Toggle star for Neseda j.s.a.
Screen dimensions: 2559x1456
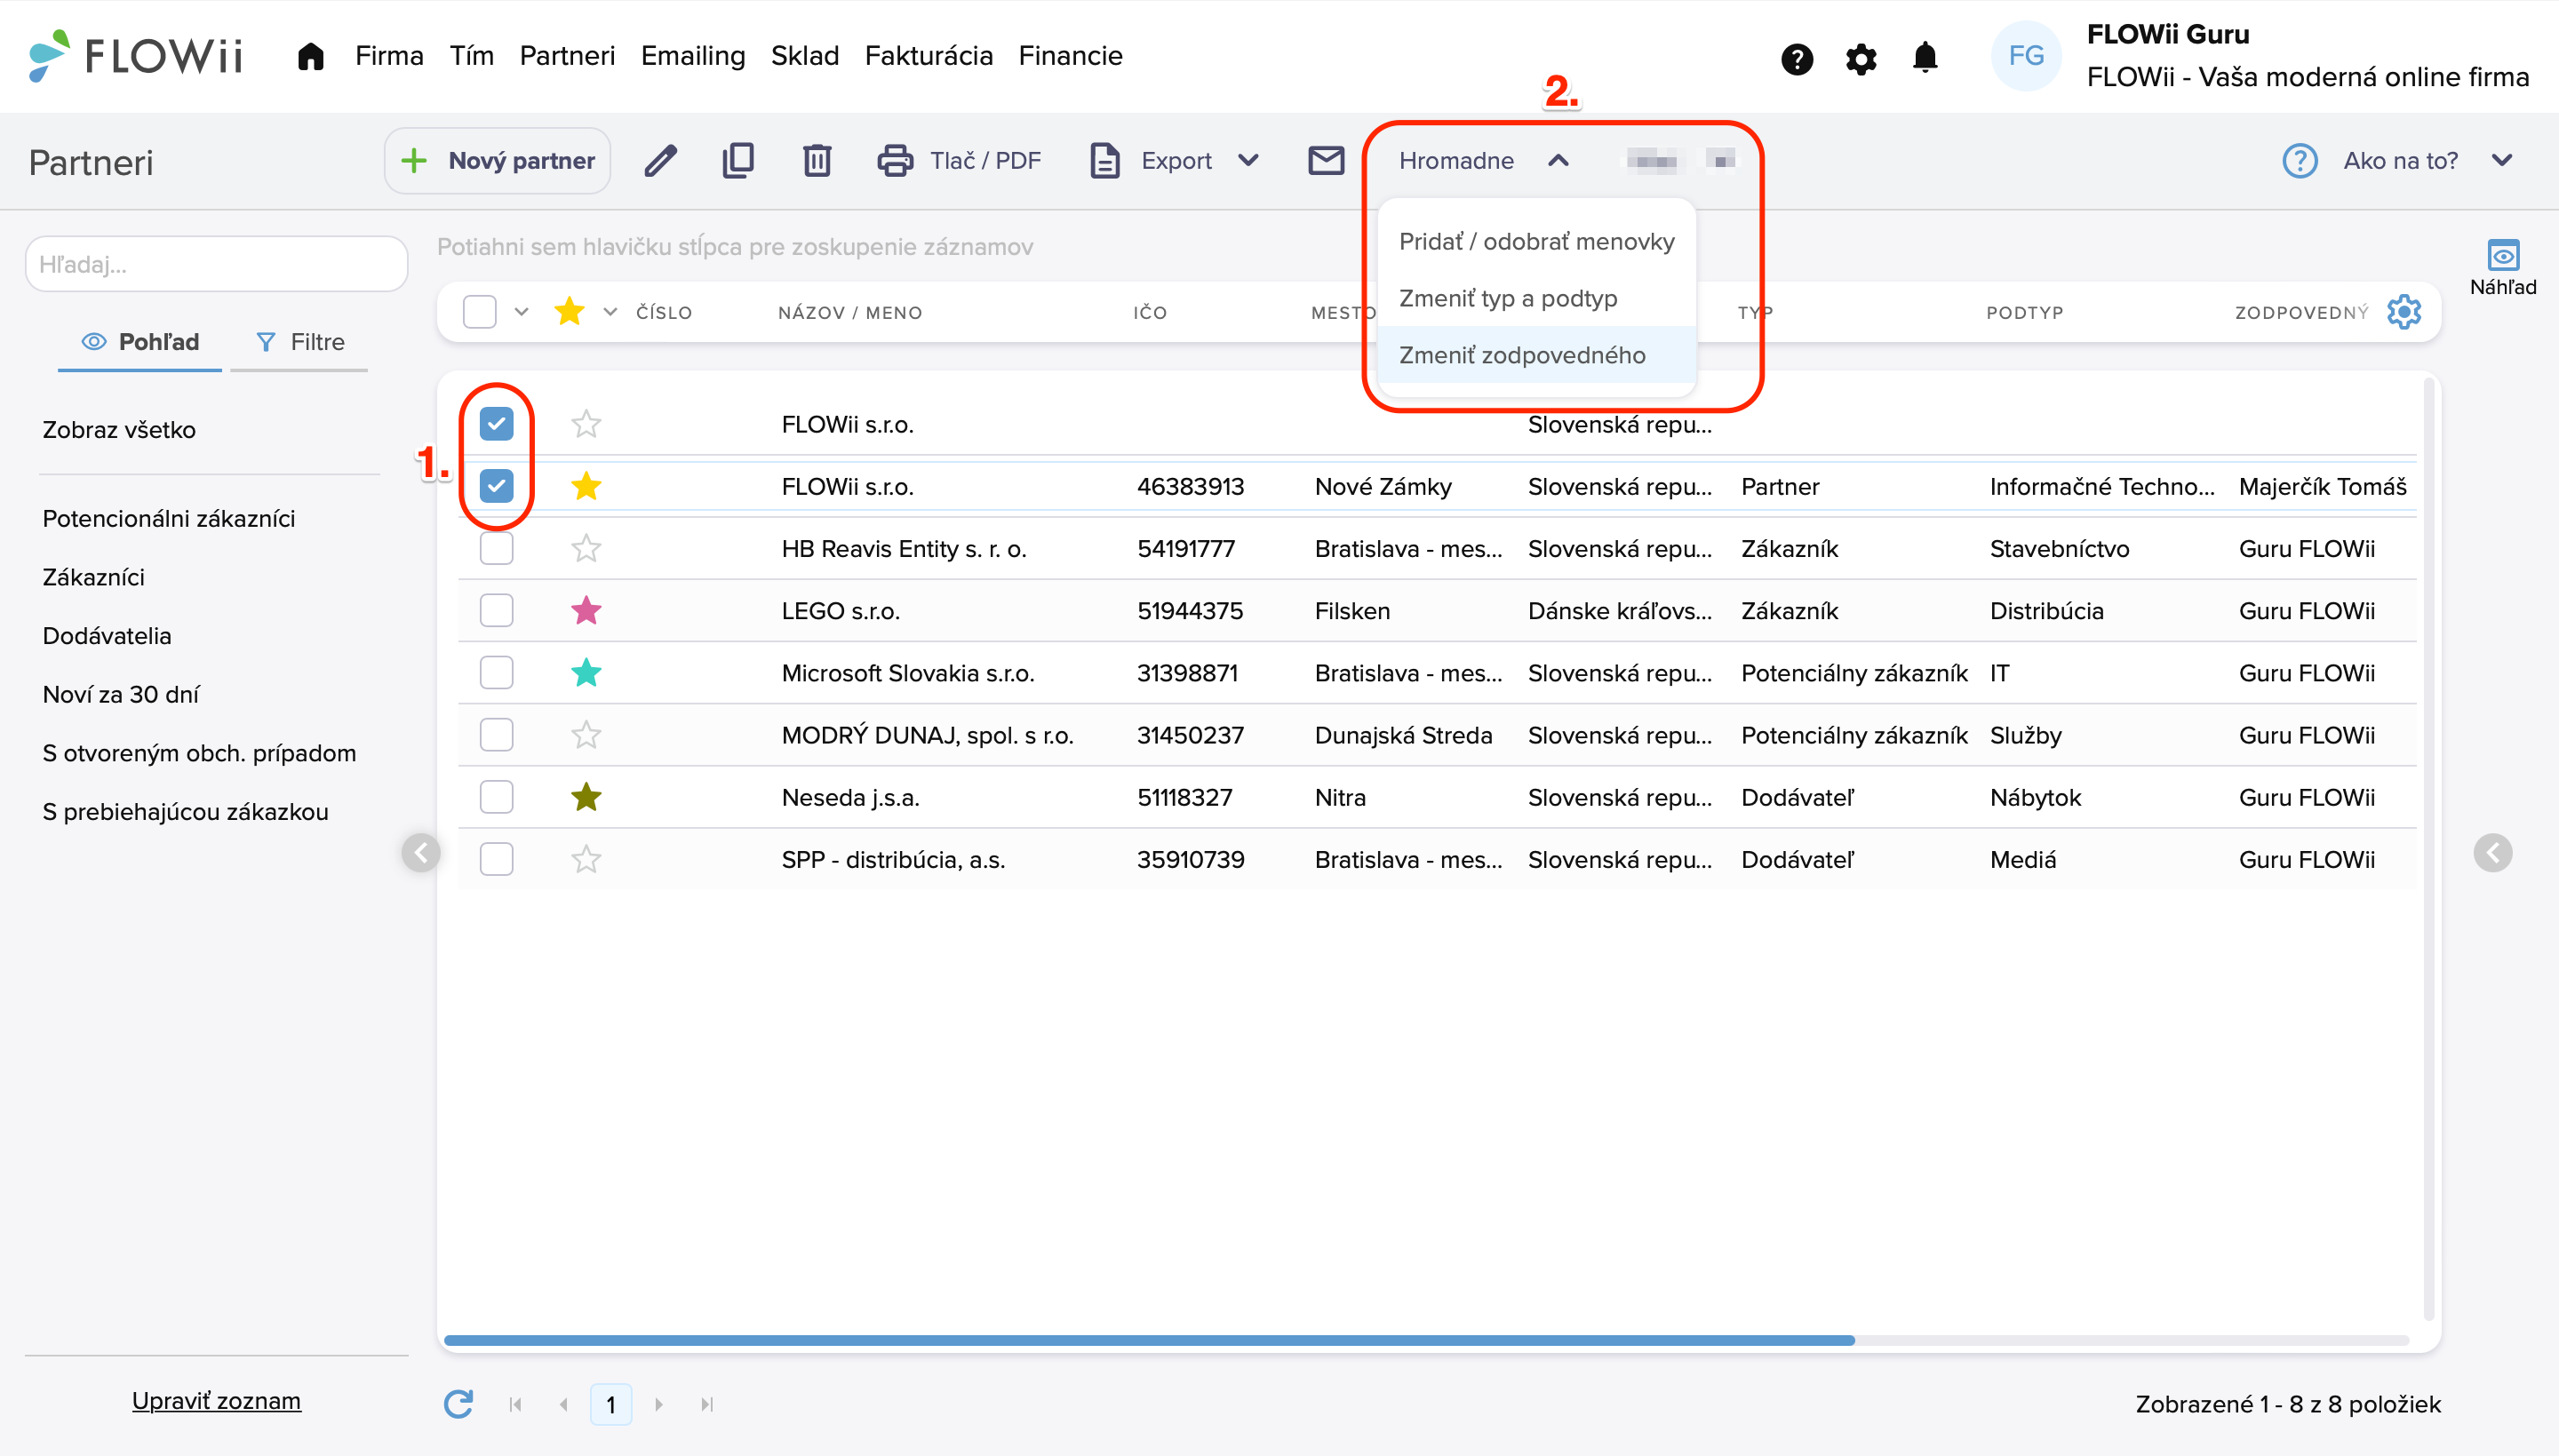(586, 797)
